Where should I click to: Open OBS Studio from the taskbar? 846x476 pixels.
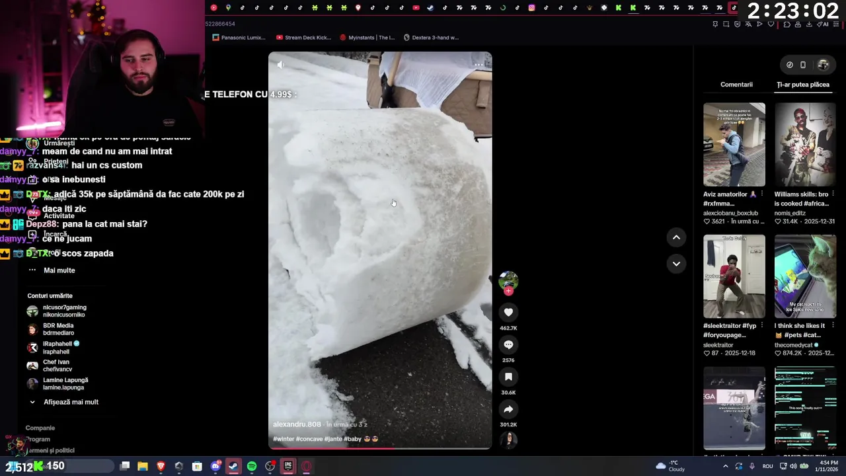coord(270,466)
